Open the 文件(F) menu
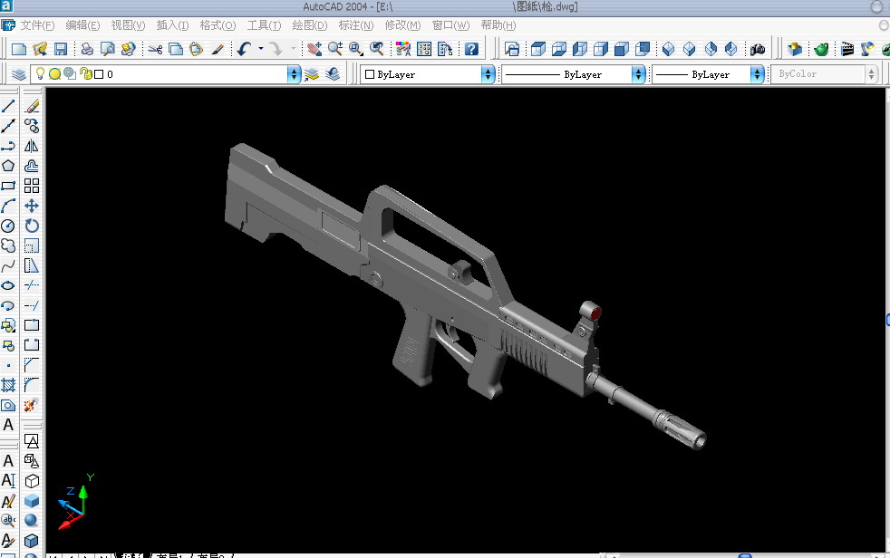This screenshot has width=890, height=558. [x=37, y=25]
